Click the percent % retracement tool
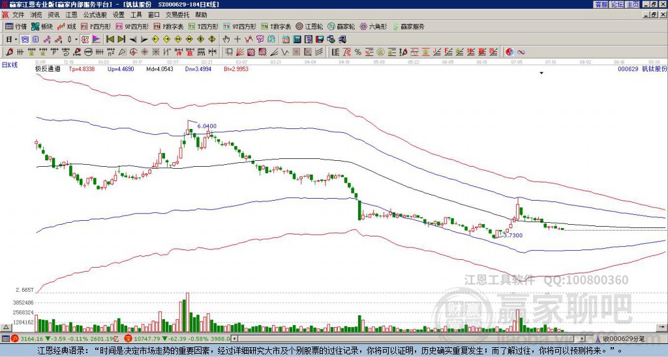This screenshot has height=357, width=668. click(358, 52)
